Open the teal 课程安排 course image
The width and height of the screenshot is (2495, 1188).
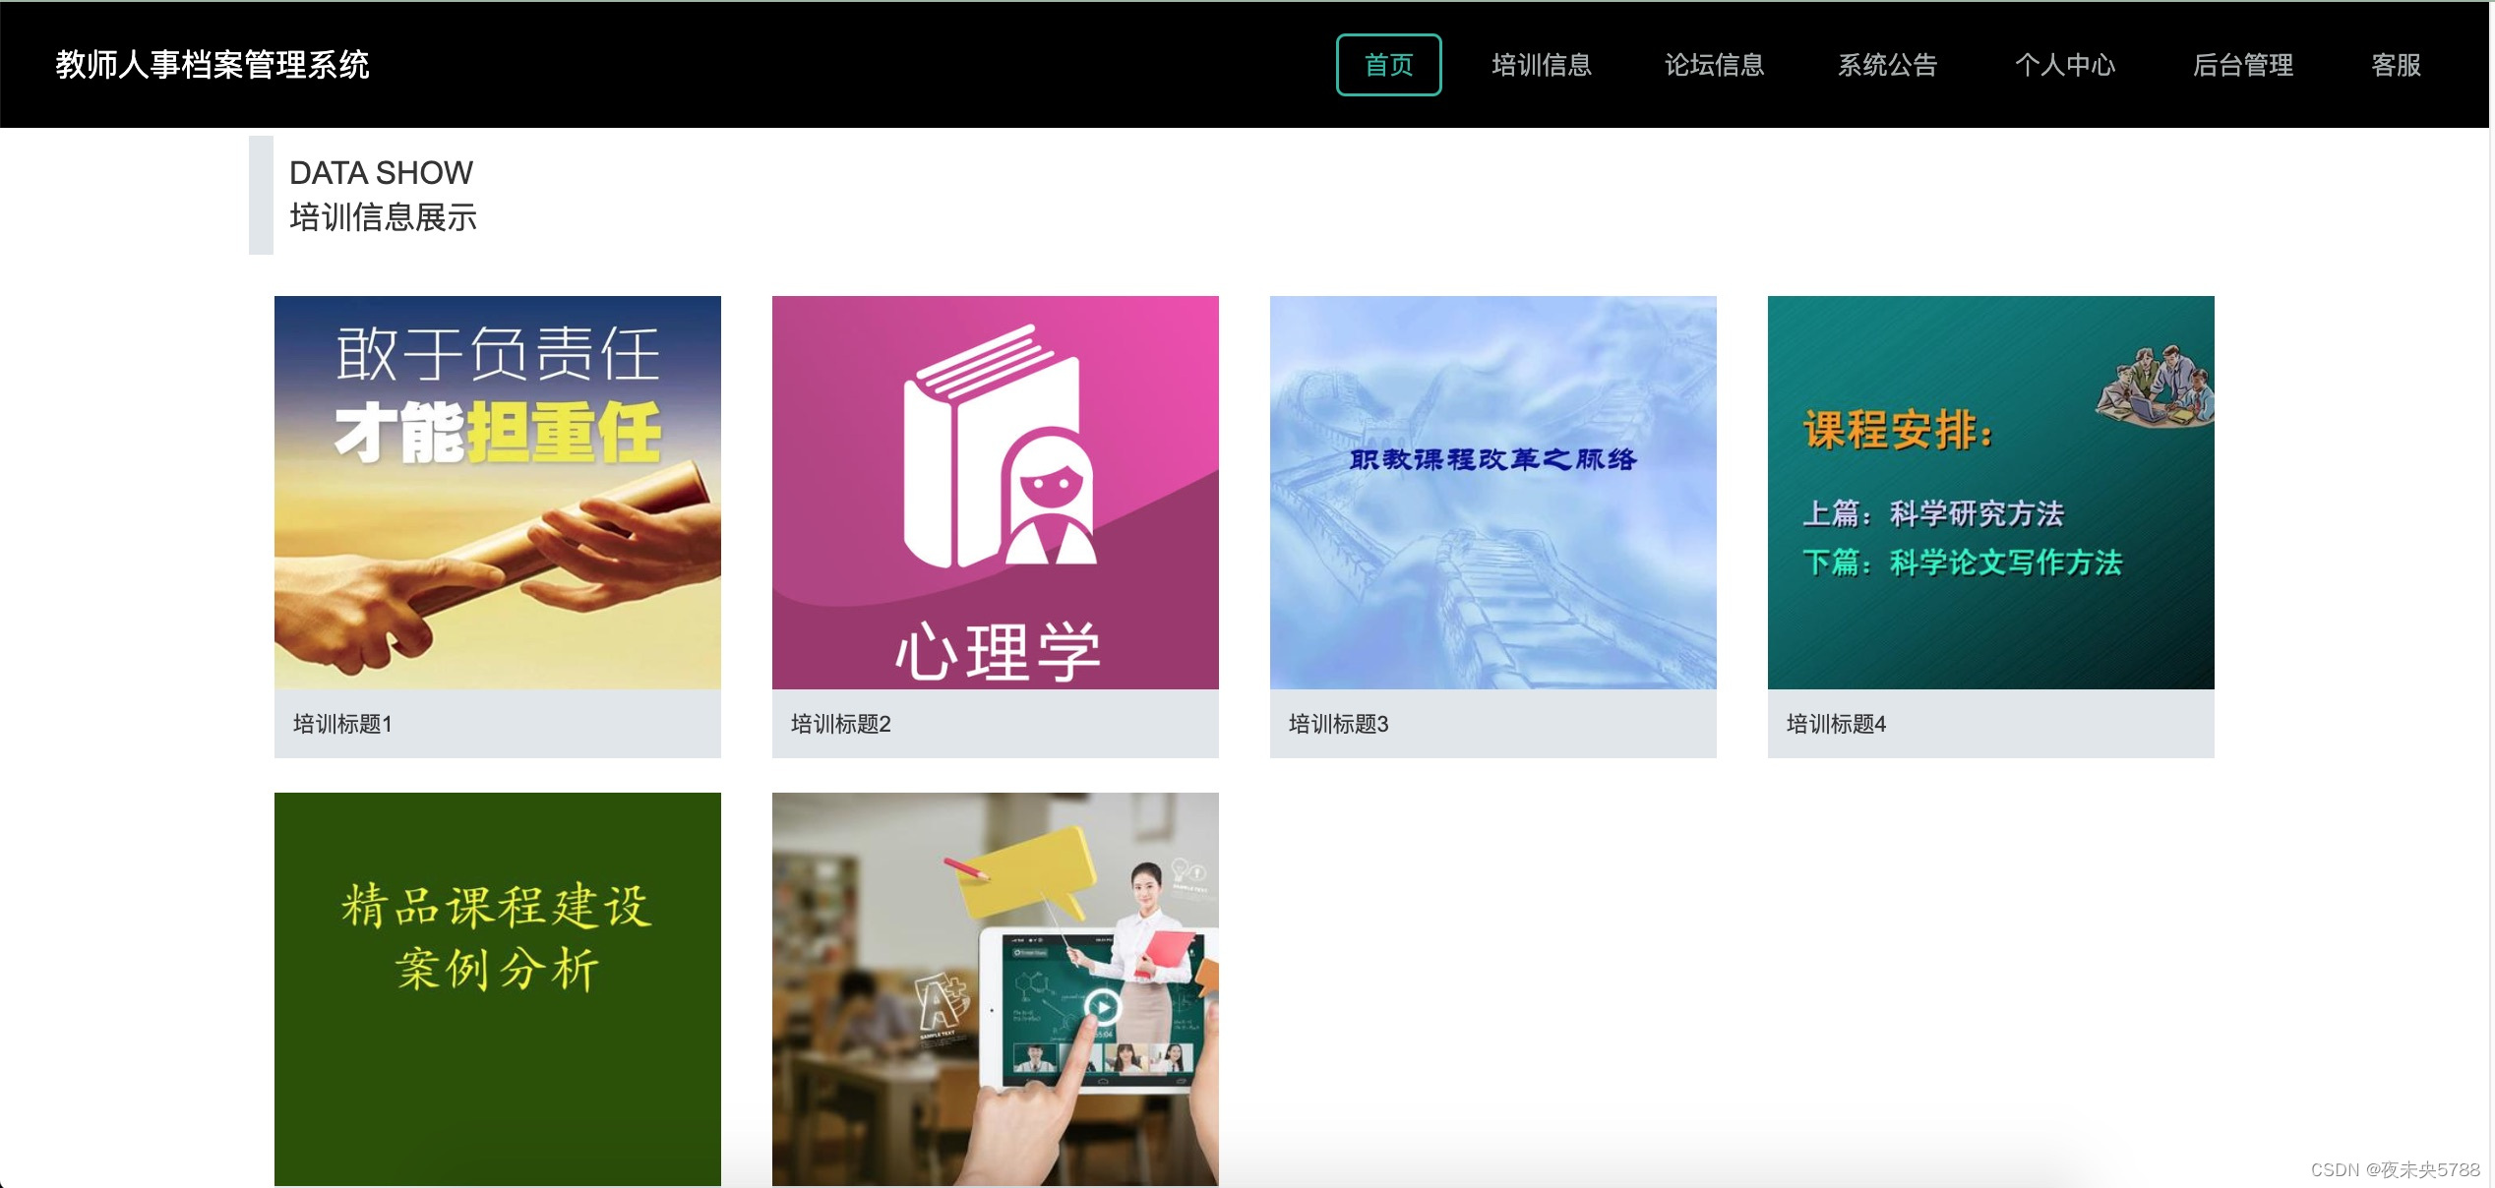pos(1990,492)
